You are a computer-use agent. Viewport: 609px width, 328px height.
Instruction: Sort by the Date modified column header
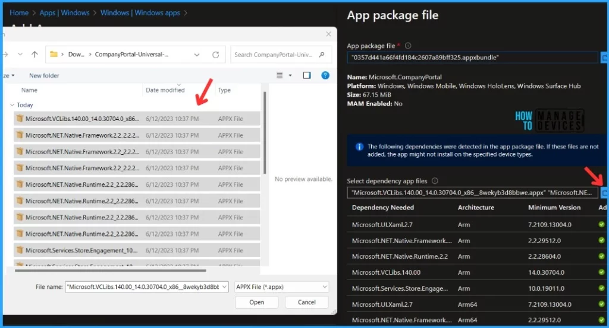pos(165,90)
